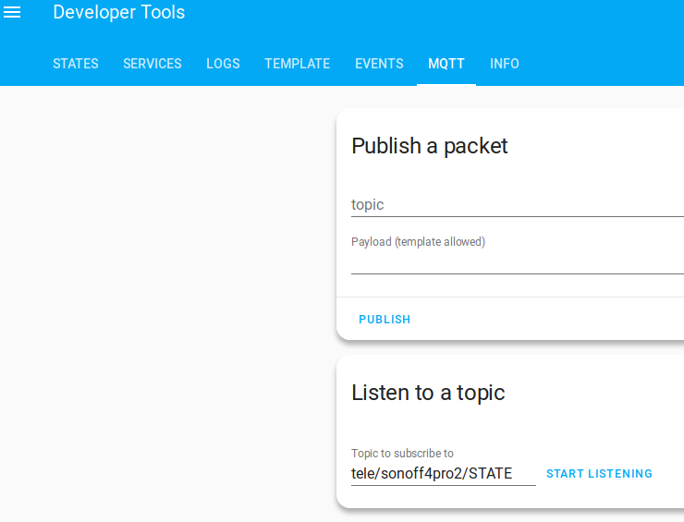Viewport: 684px width, 522px height.
Task: Focus the Payload text field
Action: [518, 262]
